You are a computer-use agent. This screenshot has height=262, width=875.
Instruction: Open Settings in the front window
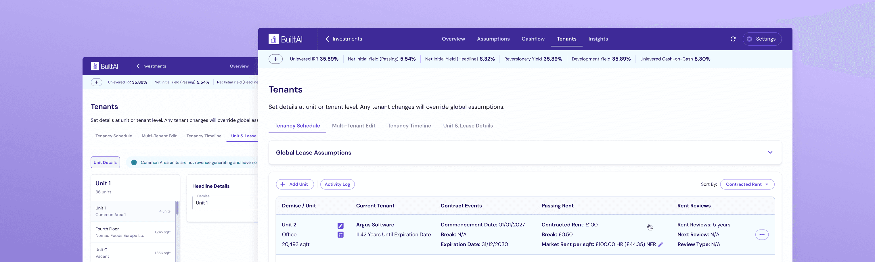point(762,39)
